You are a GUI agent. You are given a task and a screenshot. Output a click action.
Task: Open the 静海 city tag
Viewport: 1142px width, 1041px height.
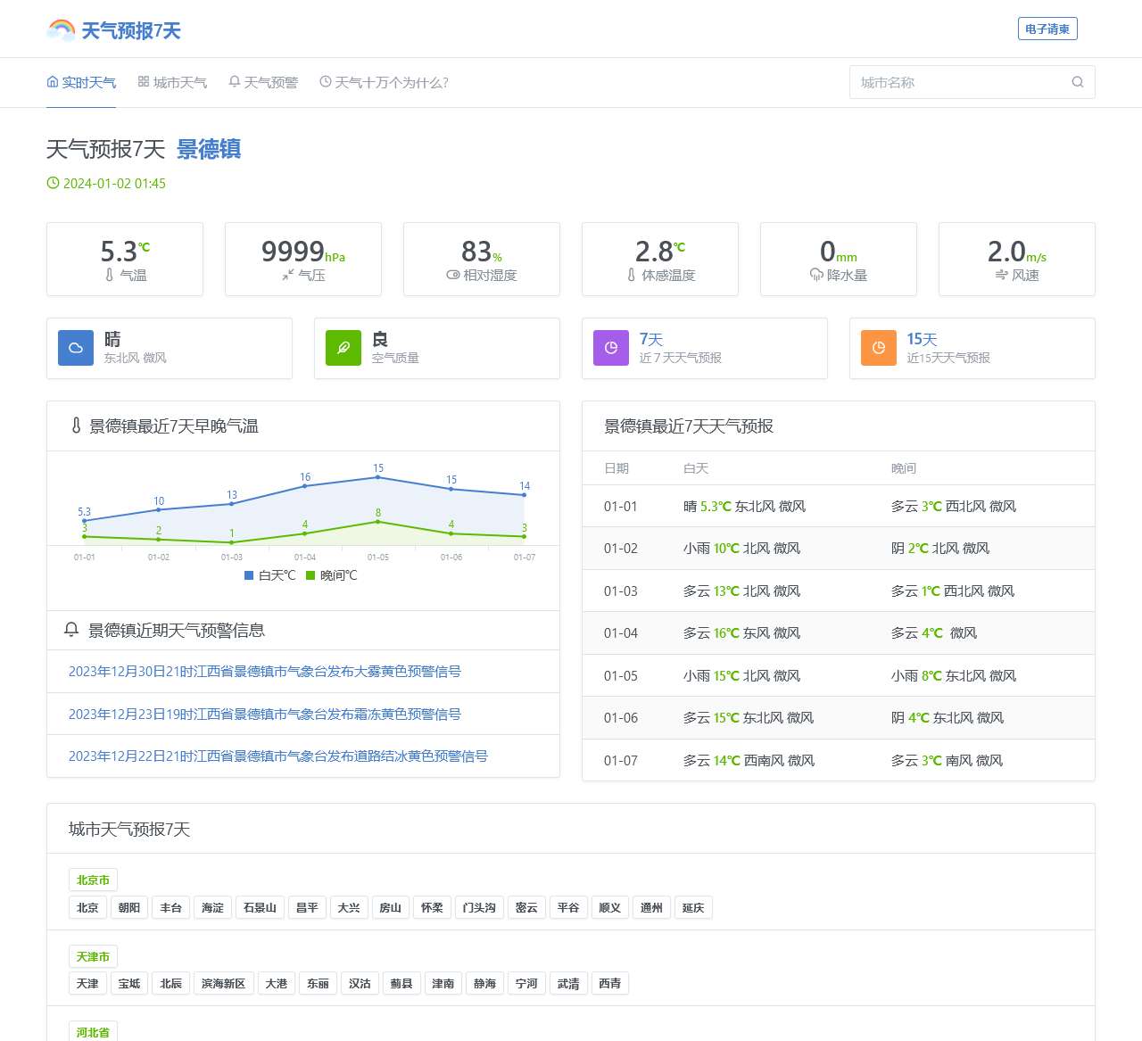click(x=484, y=983)
